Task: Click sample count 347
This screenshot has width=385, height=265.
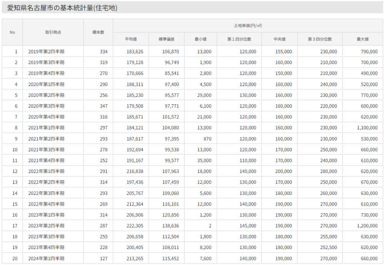Action: pyautogui.click(x=104, y=106)
